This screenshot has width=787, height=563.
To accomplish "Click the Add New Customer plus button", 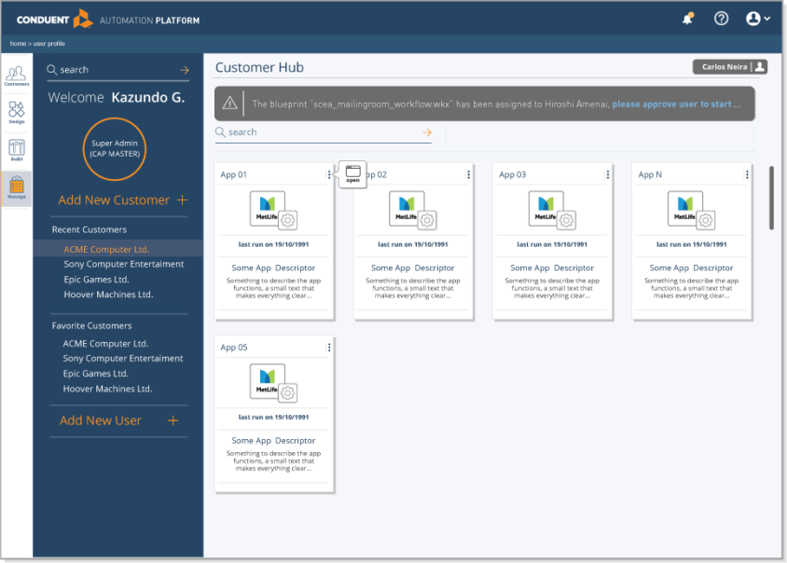I will pyautogui.click(x=182, y=200).
